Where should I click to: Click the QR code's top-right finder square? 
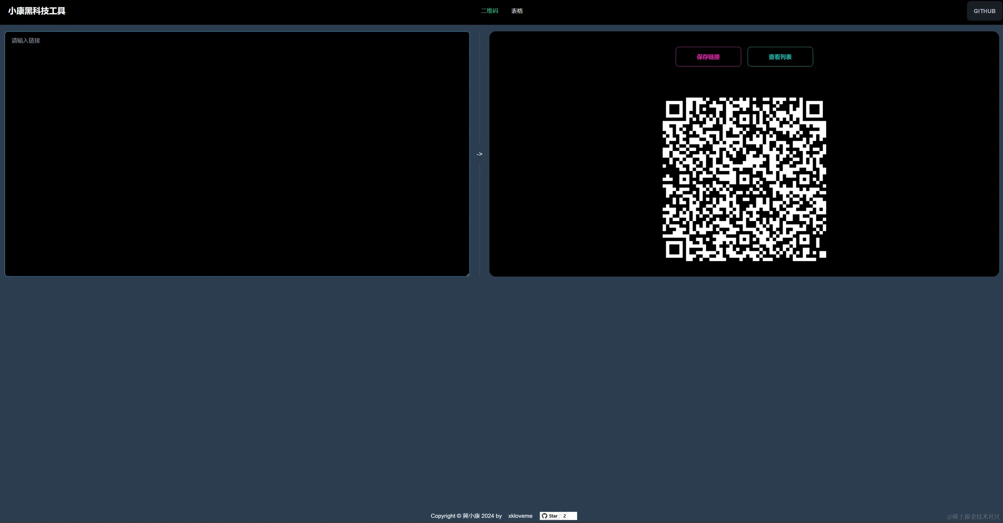[x=814, y=110]
